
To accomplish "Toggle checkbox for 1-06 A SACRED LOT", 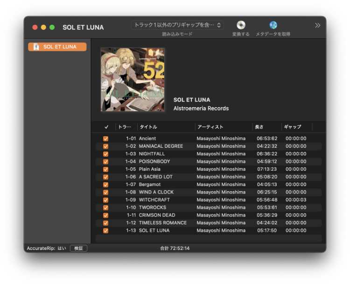I will point(105,177).
